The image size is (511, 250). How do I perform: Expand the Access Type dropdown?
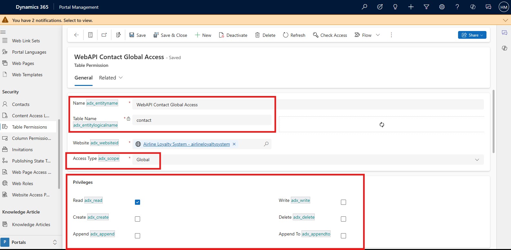coord(477,160)
